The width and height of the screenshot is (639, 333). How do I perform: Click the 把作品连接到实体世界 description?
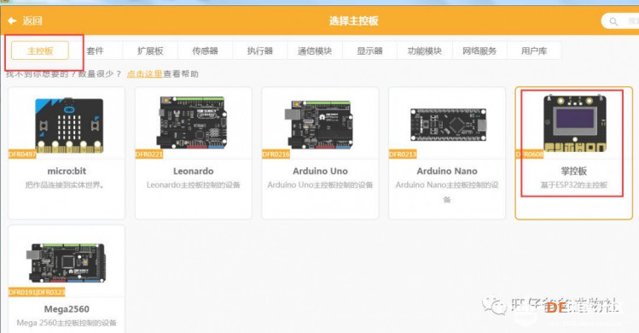click(65, 185)
